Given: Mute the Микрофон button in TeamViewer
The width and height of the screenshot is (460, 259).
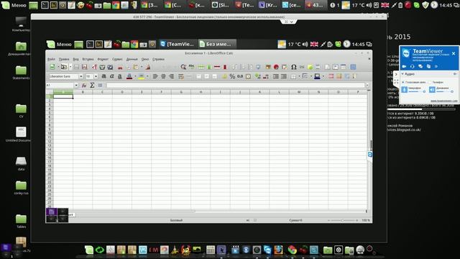Looking at the screenshot, I should [405, 89].
